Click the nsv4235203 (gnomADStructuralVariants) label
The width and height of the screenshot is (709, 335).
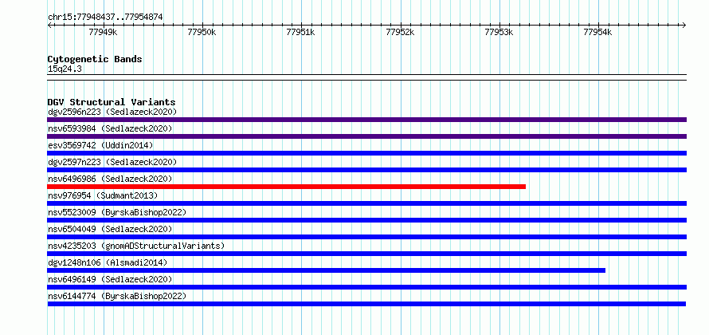(x=136, y=246)
